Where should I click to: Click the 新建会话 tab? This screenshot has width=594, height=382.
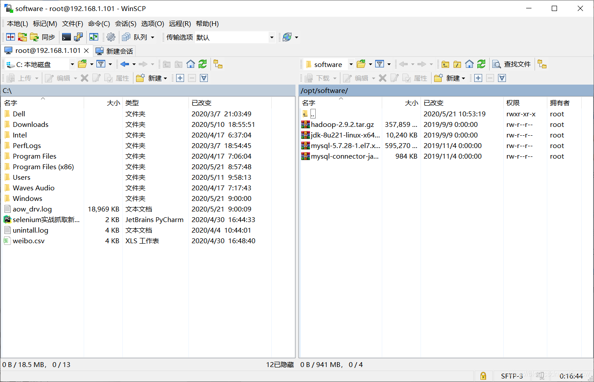[x=114, y=51]
